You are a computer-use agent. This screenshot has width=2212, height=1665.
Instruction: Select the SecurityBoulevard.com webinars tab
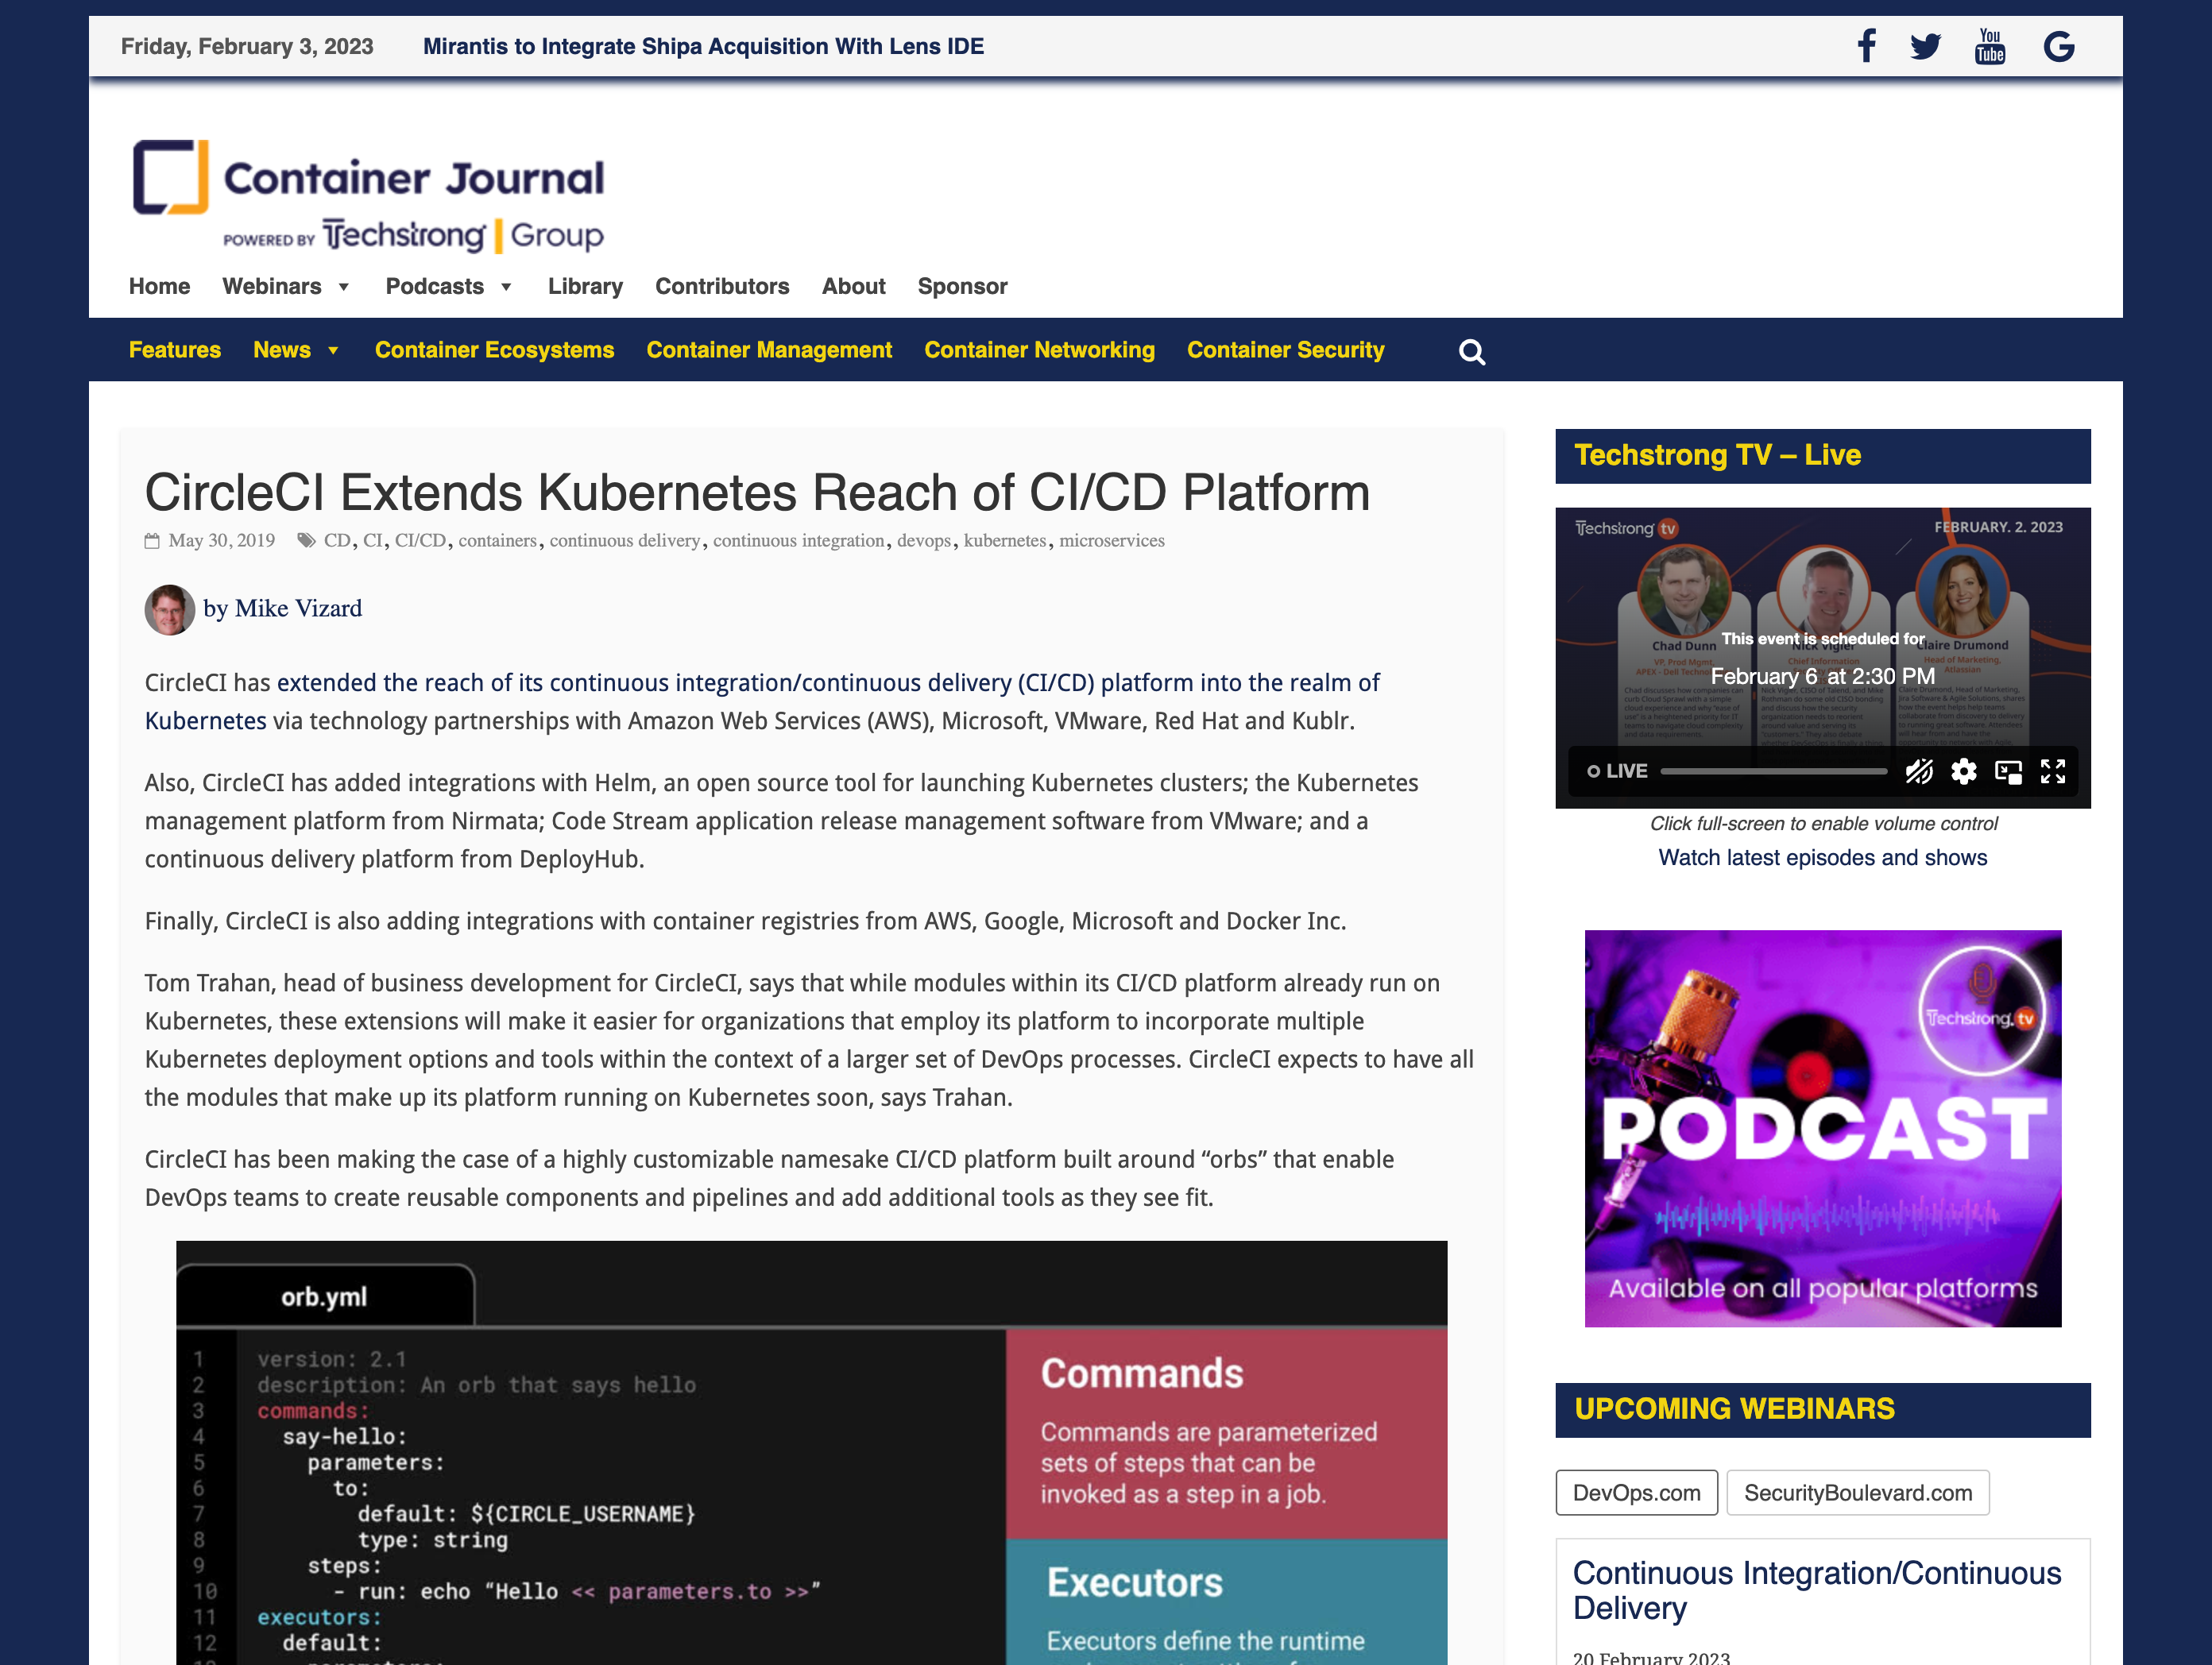(x=1857, y=1492)
